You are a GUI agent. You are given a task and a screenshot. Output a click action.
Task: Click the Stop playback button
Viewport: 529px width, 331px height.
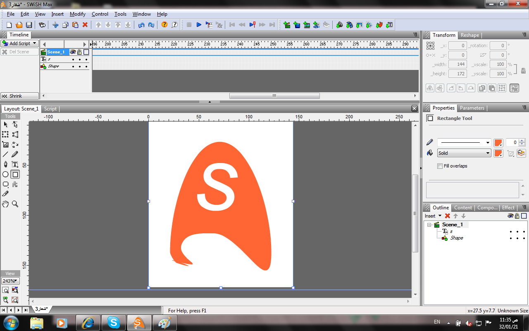coord(189,25)
